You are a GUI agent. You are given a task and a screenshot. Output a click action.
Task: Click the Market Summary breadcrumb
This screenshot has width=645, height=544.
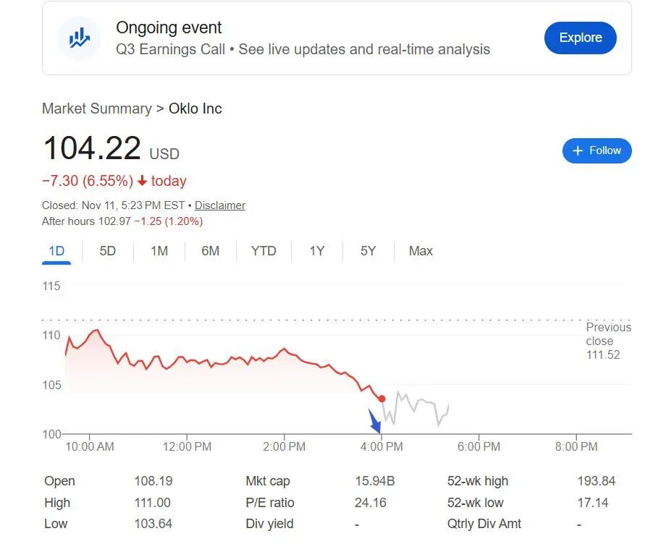click(97, 109)
